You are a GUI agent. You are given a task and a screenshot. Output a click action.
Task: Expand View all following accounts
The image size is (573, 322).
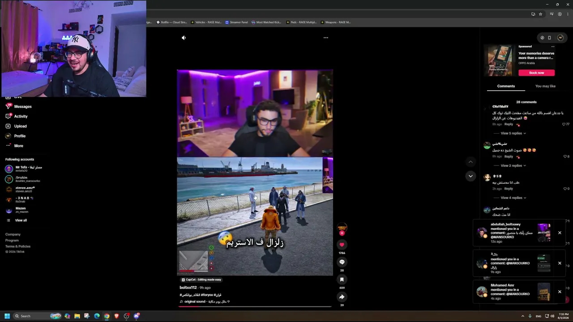tap(17, 220)
